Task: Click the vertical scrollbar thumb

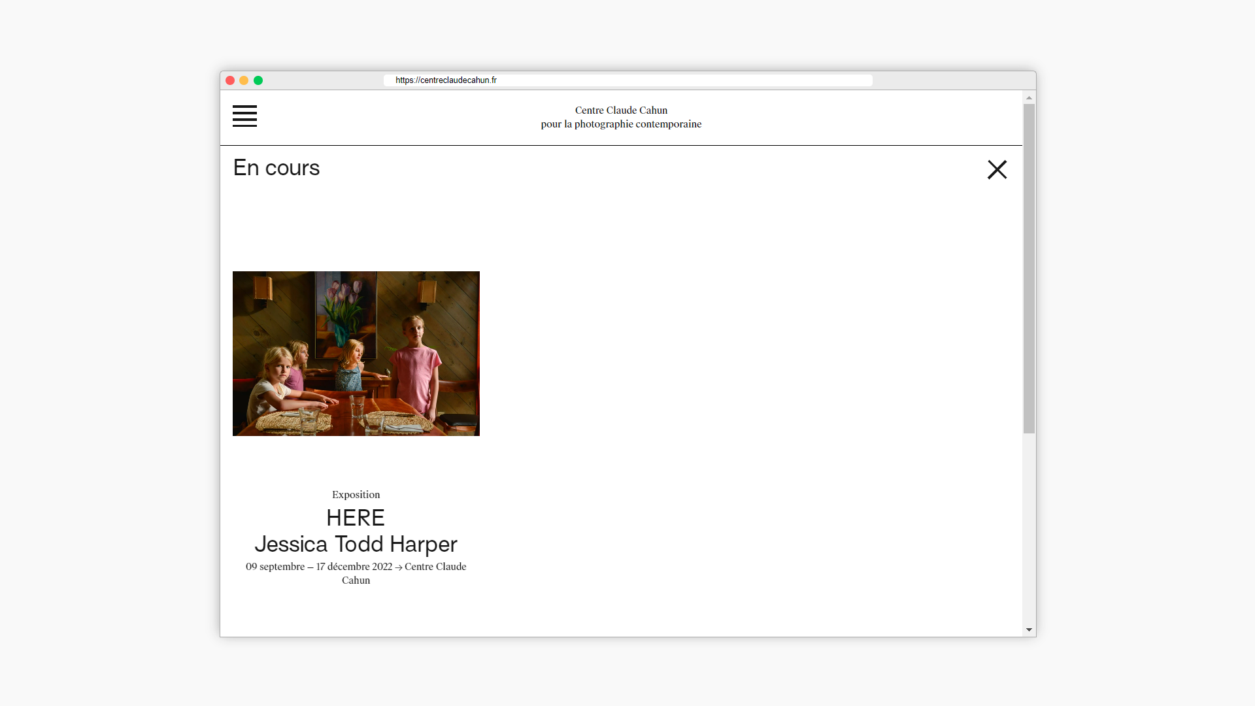Action: [1029, 268]
